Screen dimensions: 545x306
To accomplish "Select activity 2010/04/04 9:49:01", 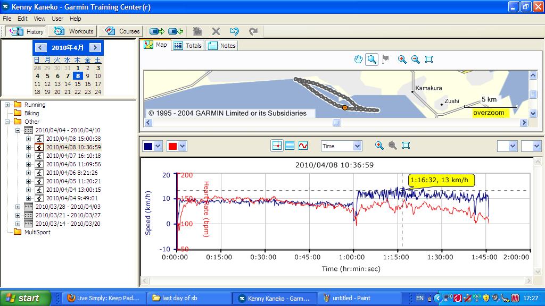I will click(72, 198).
